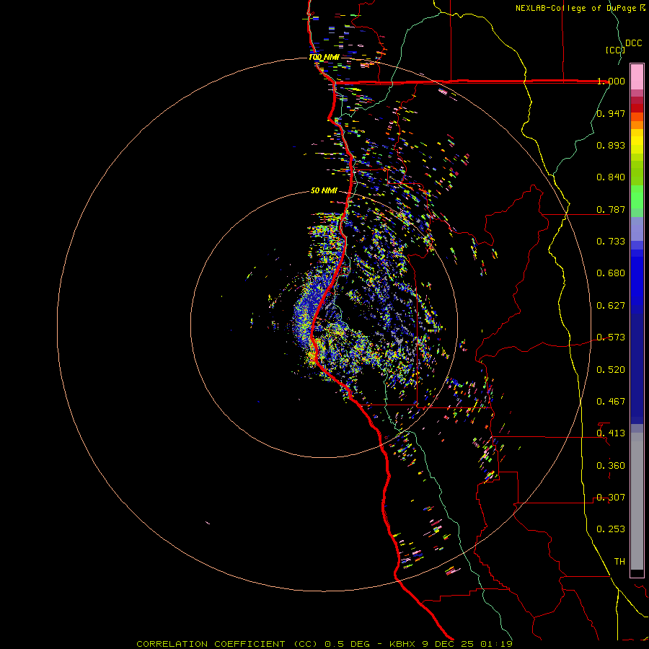Screen dimensions: 649x649
Task: Click the 0.413 scale value
Action: click(x=611, y=433)
